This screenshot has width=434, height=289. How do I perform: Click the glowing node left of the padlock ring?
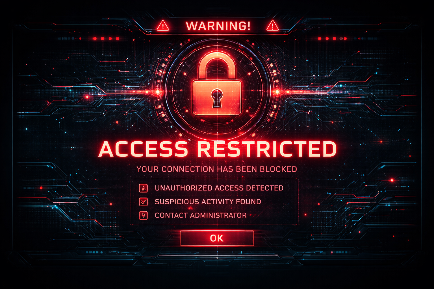pyautogui.click(x=157, y=92)
